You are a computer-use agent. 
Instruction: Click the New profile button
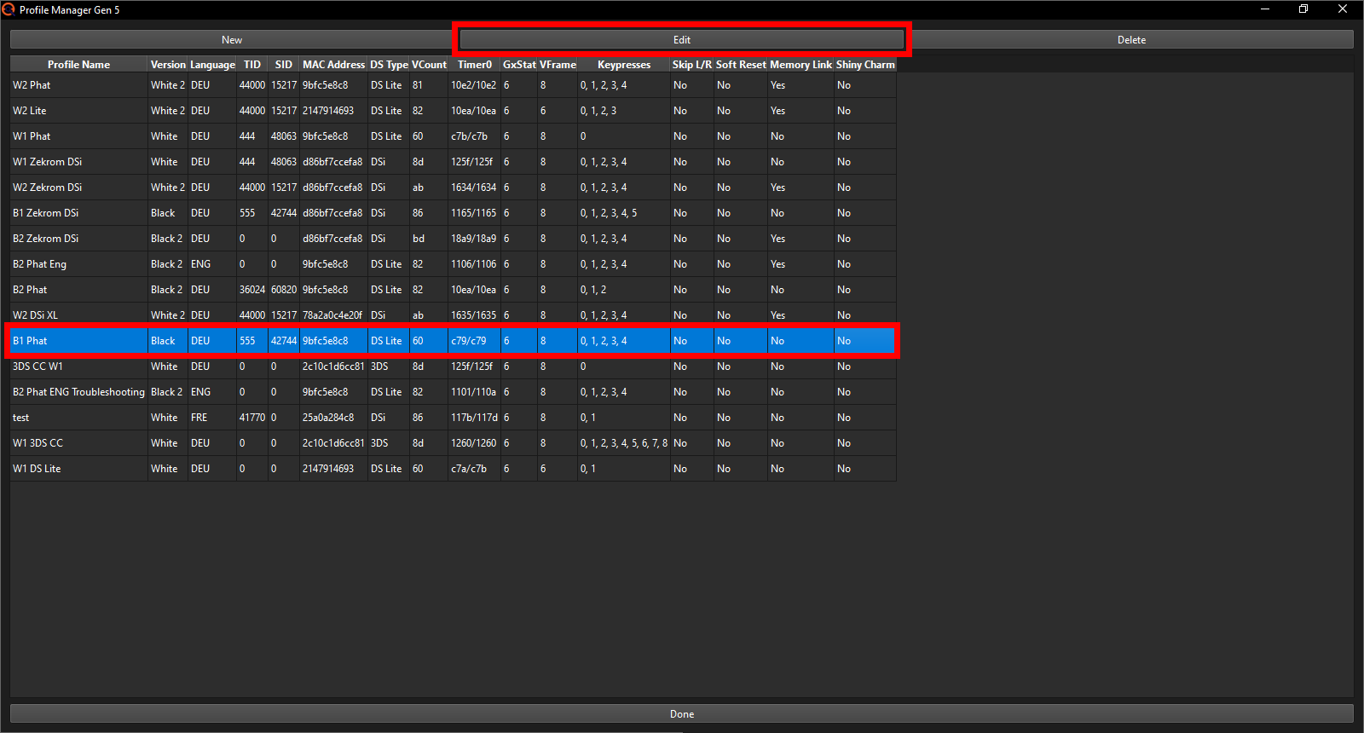click(x=231, y=40)
